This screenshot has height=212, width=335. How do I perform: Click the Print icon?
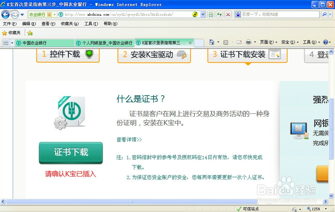pos(249,42)
